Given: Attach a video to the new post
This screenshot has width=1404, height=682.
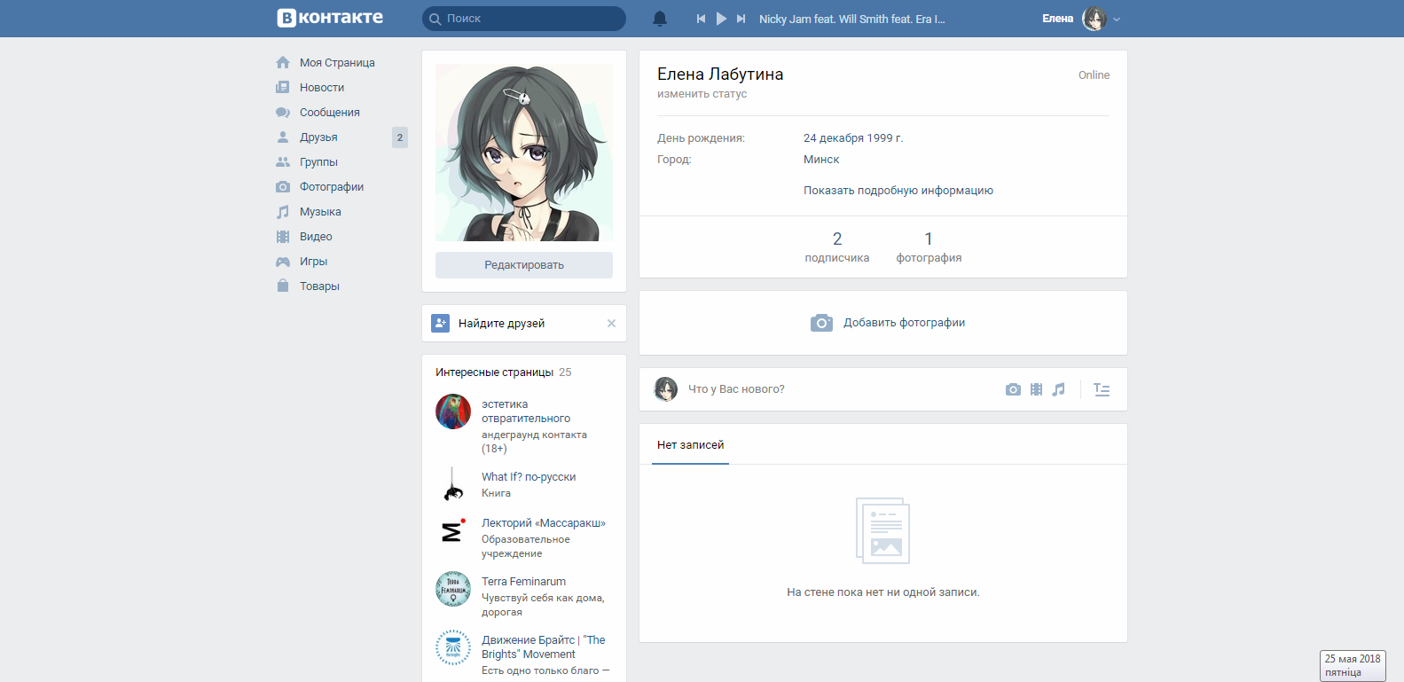Looking at the screenshot, I should pos(1036,389).
